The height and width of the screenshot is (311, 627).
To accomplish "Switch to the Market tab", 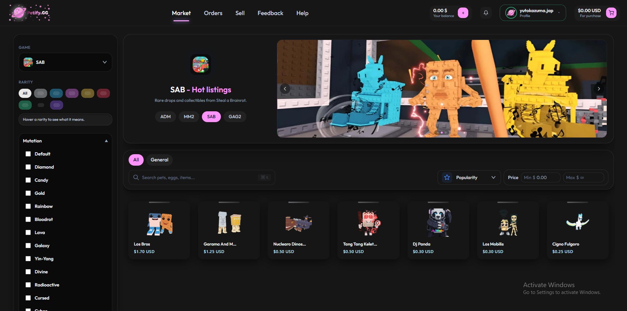I will point(181,13).
